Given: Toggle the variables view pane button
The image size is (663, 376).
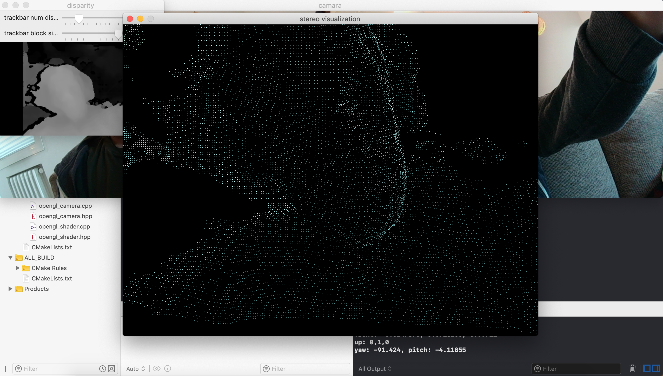Looking at the screenshot, I should point(647,369).
